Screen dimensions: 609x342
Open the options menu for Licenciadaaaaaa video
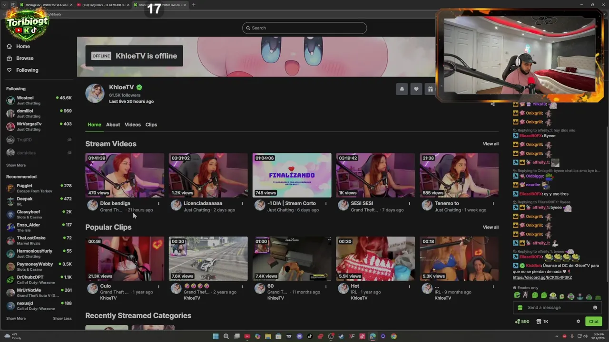pos(242,203)
